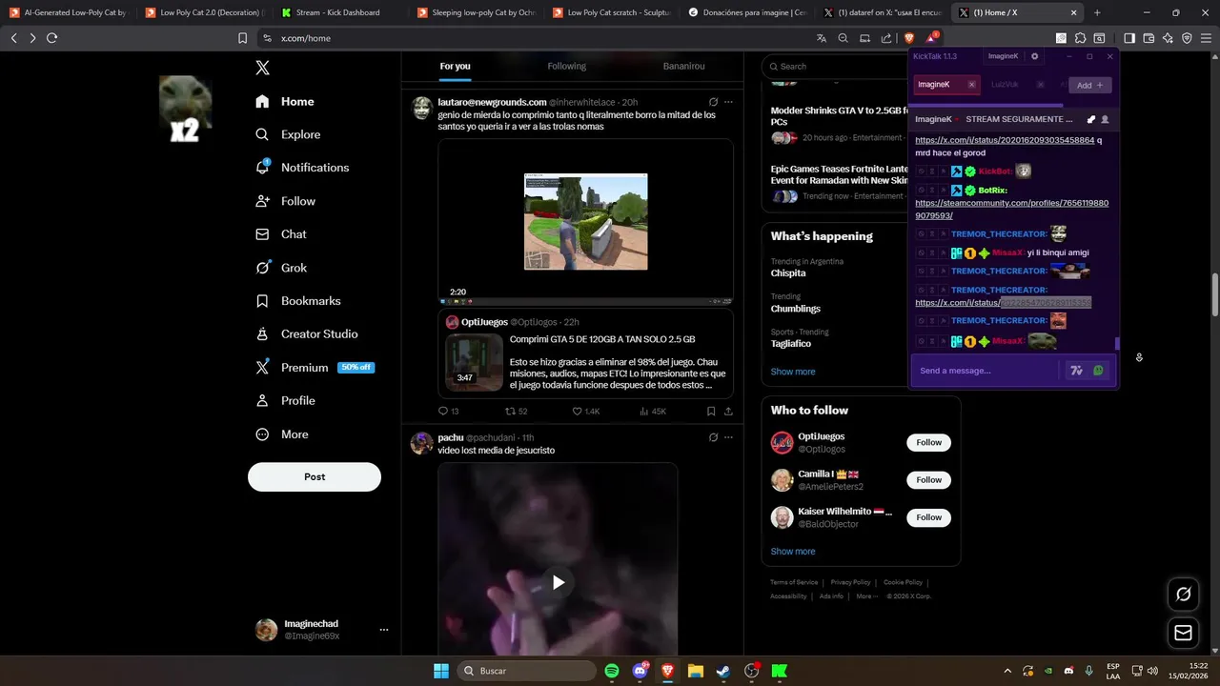This screenshot has height=686, width=1220.
Task: Translate this page icon in address bar
Action: [822, 38]
